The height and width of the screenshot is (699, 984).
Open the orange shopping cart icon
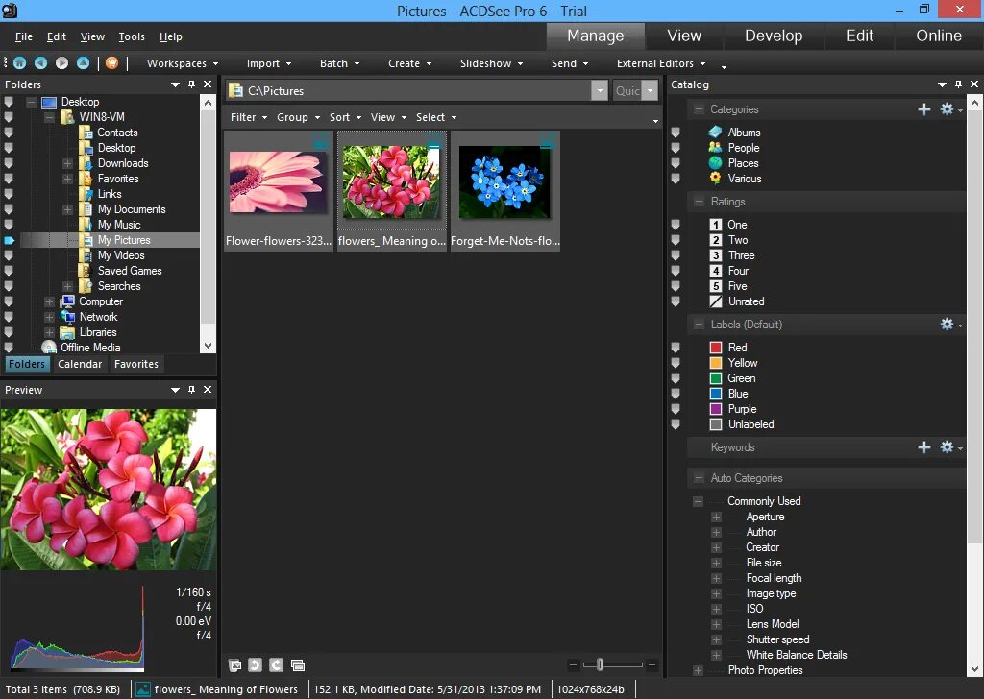click(111, 62)
